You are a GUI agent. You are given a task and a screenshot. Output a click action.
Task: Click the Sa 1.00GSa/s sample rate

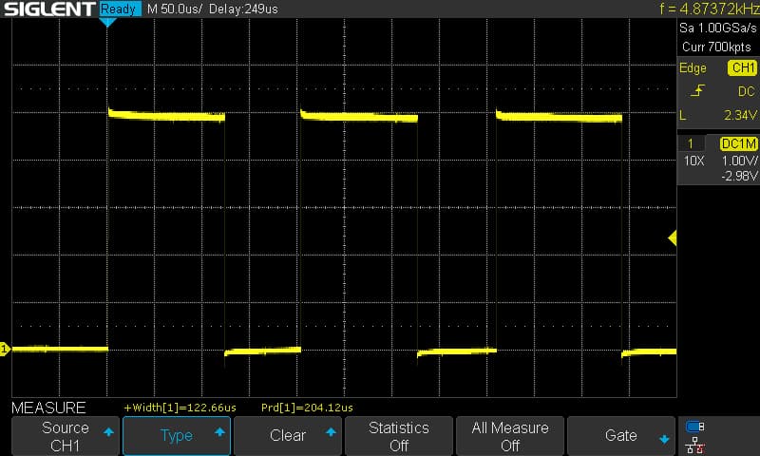(718, 28)
